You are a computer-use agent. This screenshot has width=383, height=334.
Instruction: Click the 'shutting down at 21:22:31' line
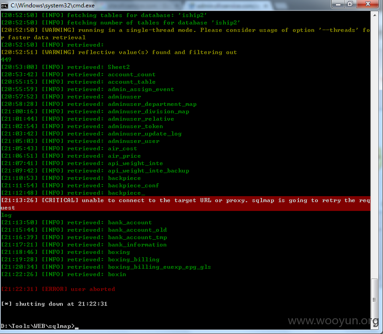click(x=54, y=304)
